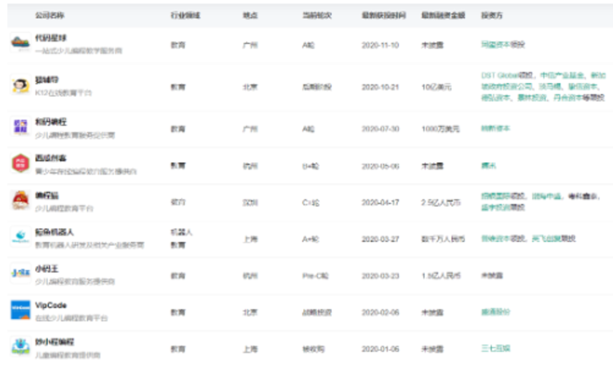
Task: Click the investor link in the 代码星球 row
Action: pyautogui.click(x=496, y=45)
